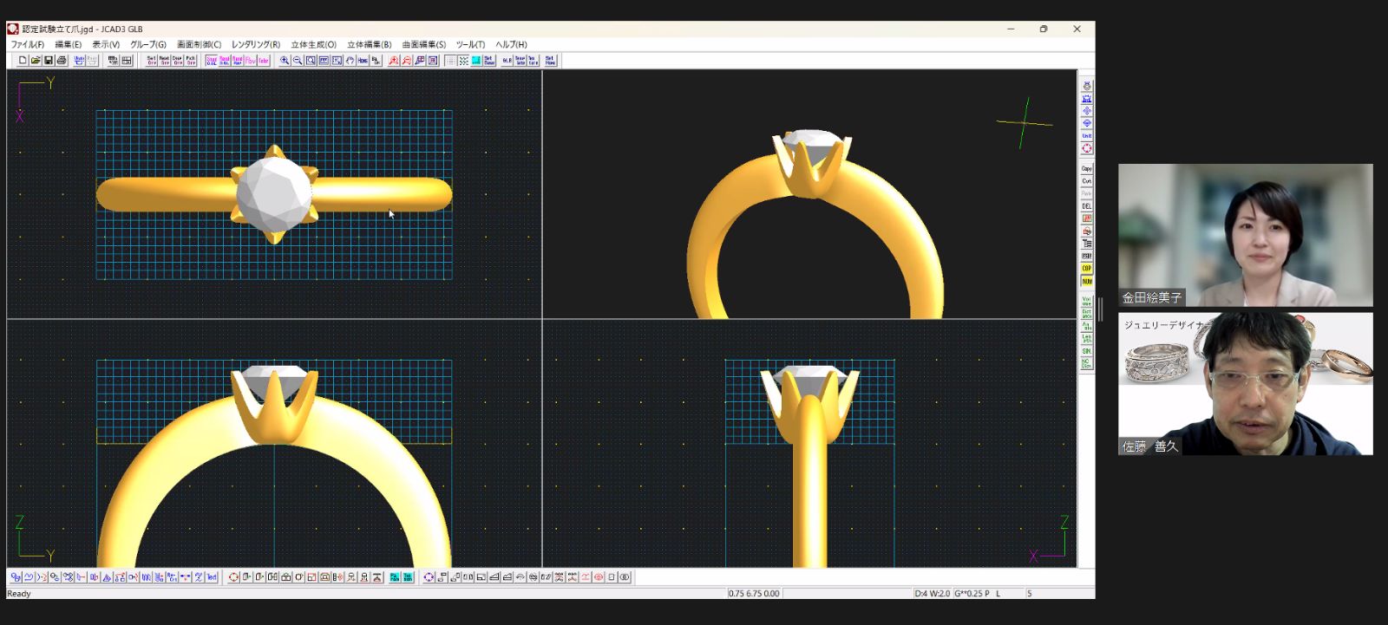
Task: Open the ファイル(F) menu
Action: (27, 44)
